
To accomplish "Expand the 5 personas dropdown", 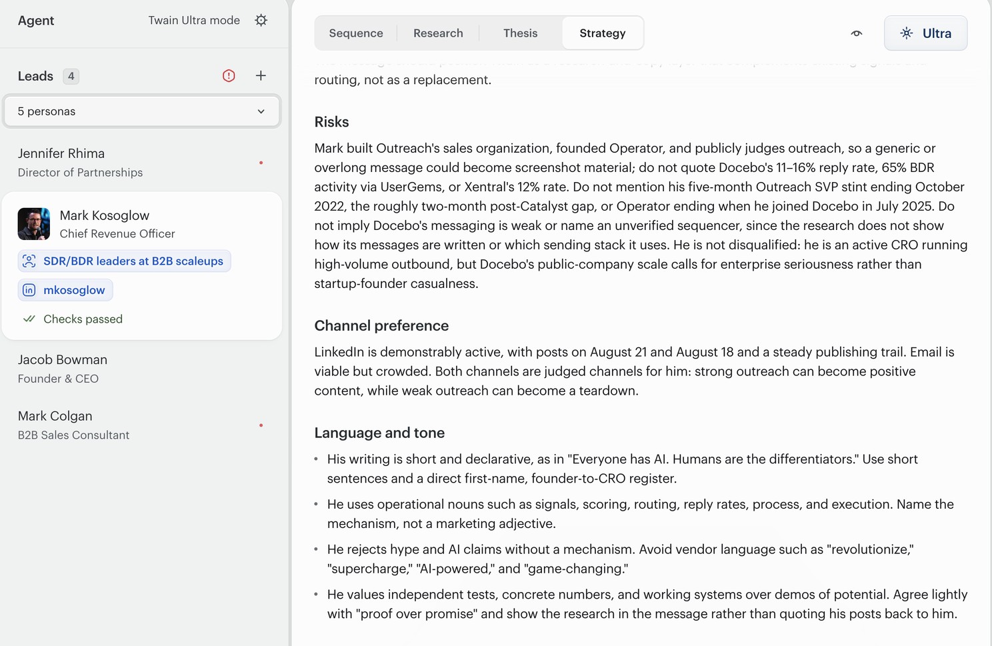I will [x=141, y=111].
